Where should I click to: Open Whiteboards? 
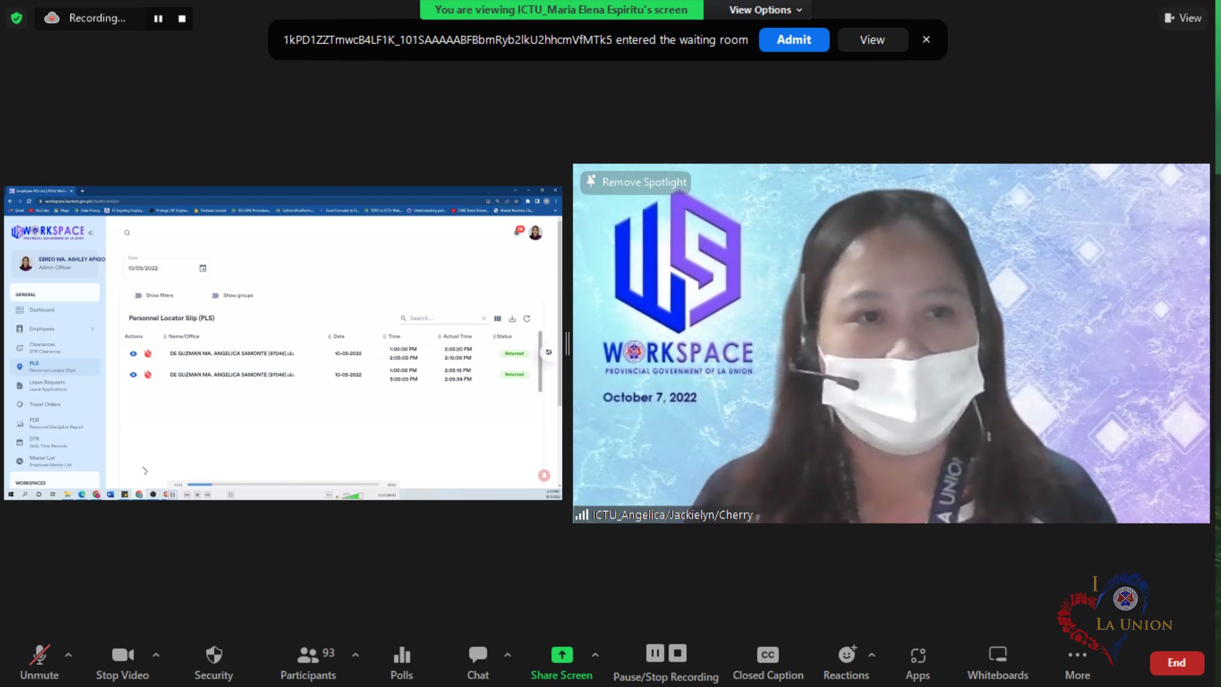click(x=997, y=662)
